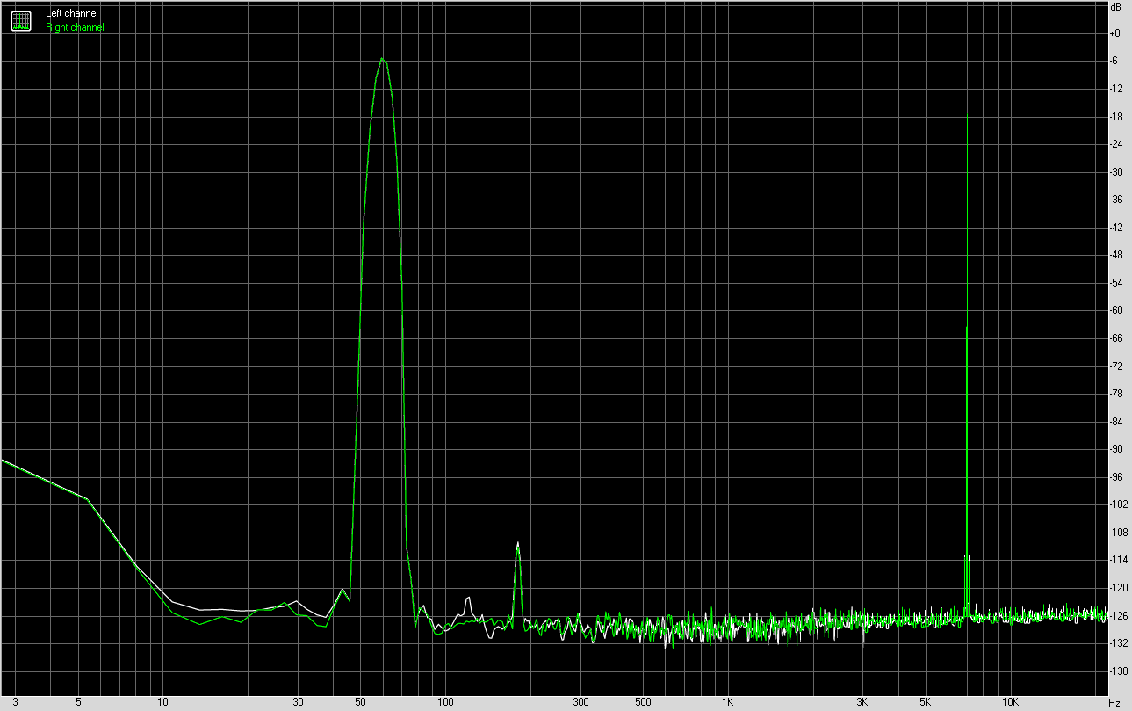Click the "-102" dB axis value
This screenshot has width=1132, height=711.
point(1119,504)
